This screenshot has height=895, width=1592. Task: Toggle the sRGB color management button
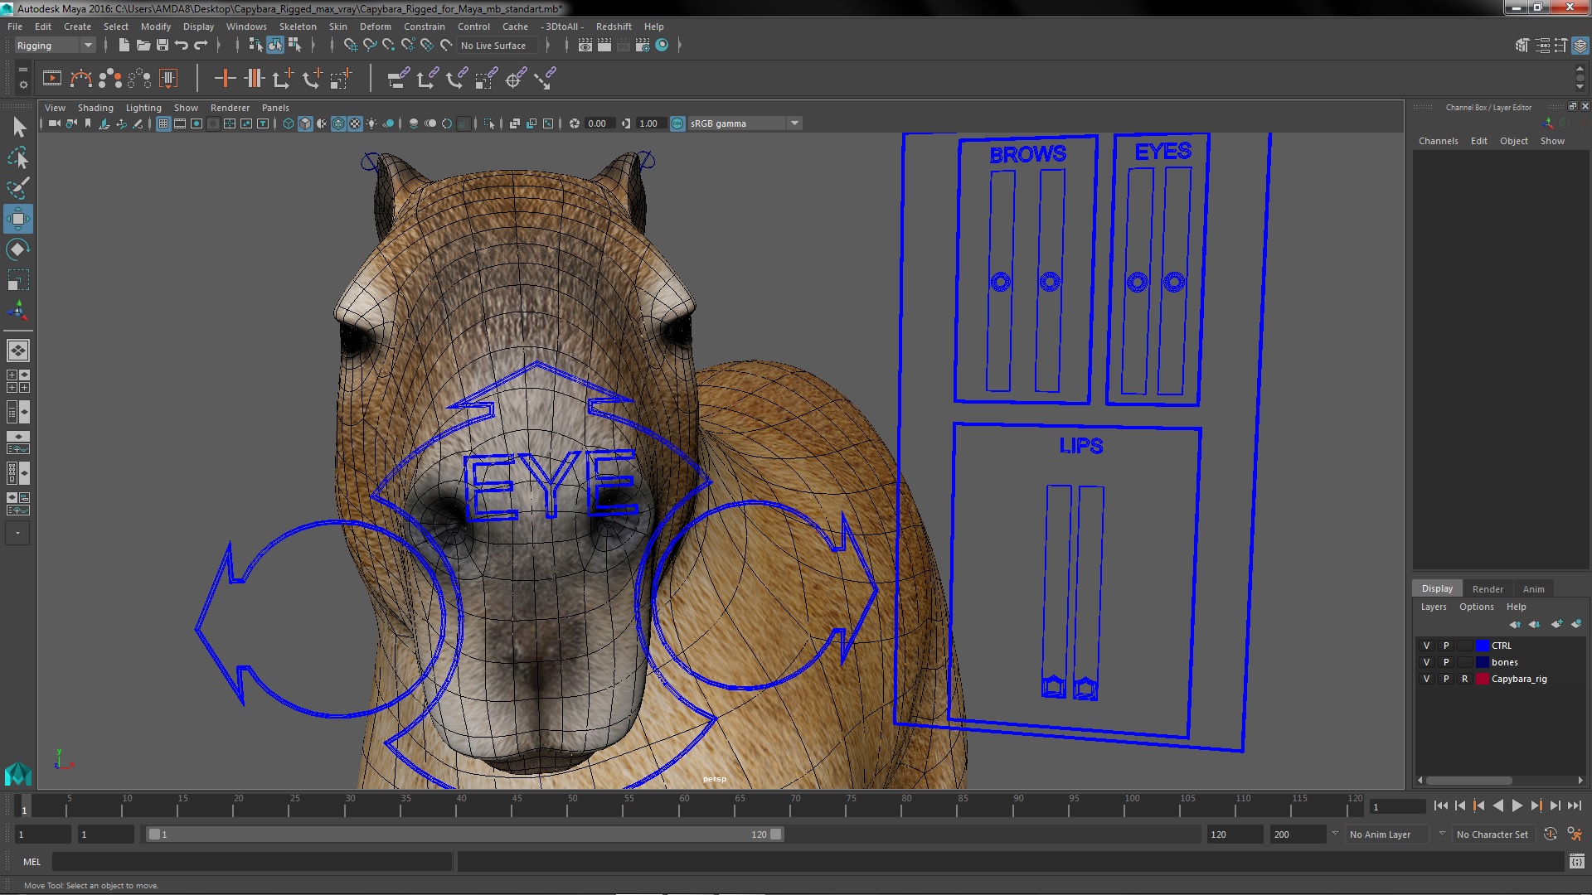[677, 123]
